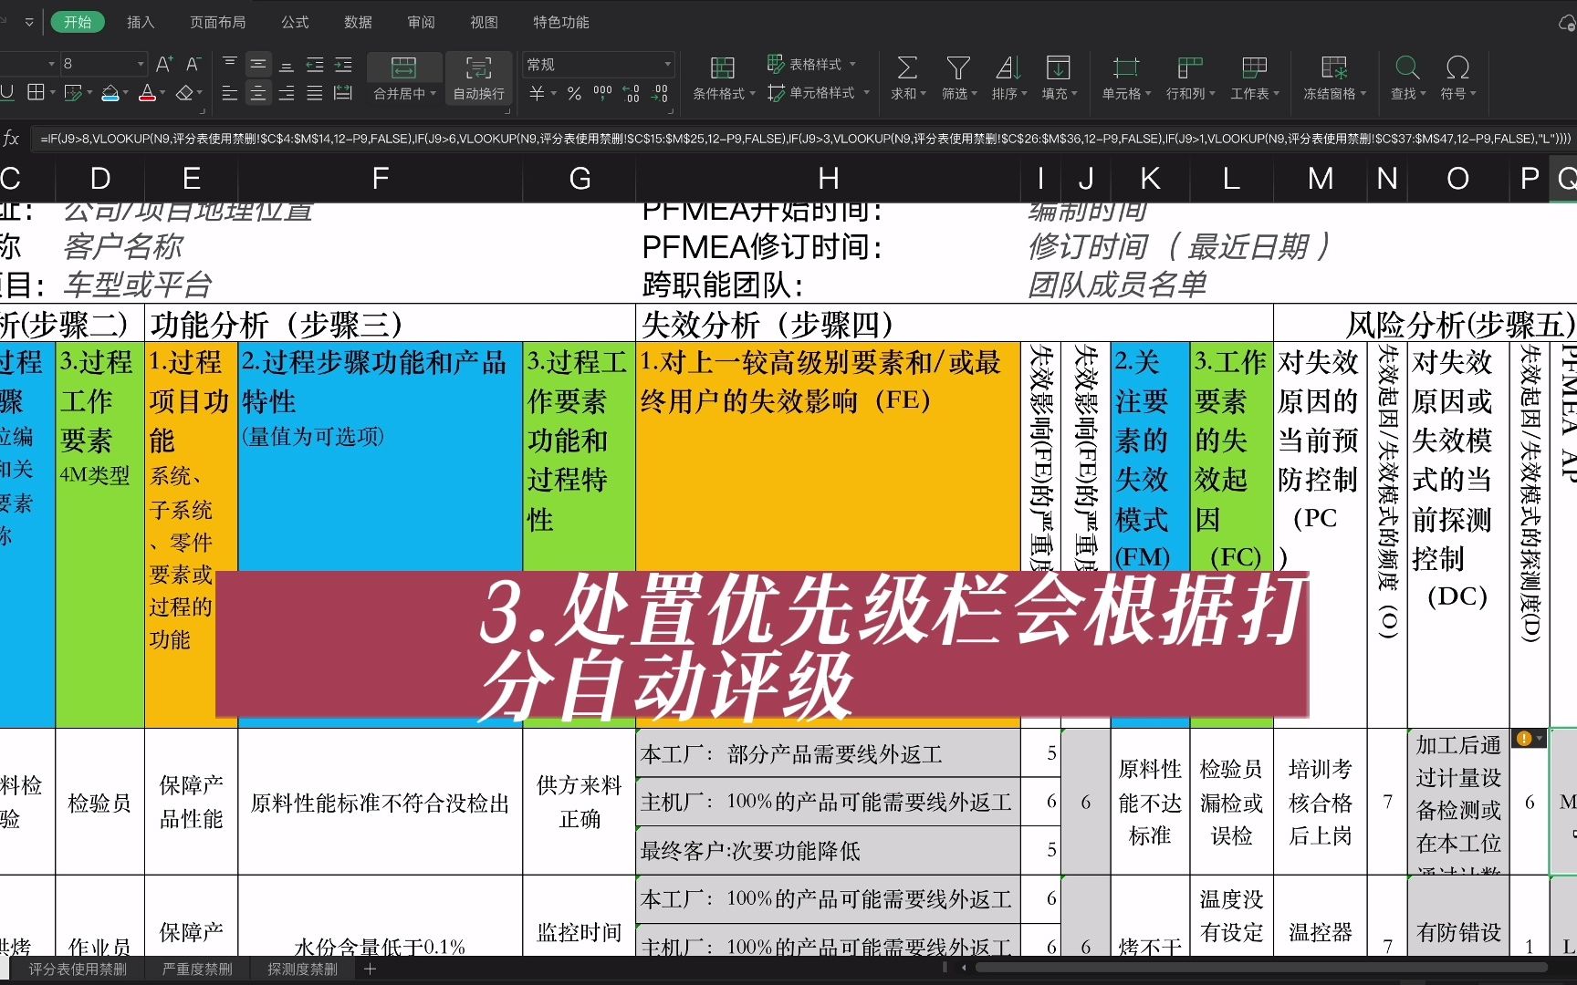Image resolution: width=1577 pixels, height=985 pixels.
Task: Open 条件格式 conditional formatting
Action: coord(724,78)
